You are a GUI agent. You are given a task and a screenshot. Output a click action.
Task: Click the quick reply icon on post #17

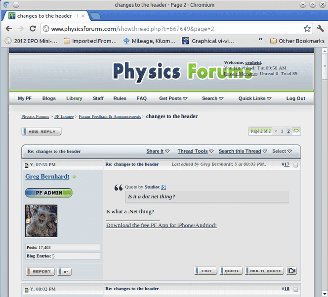[291, 271]
